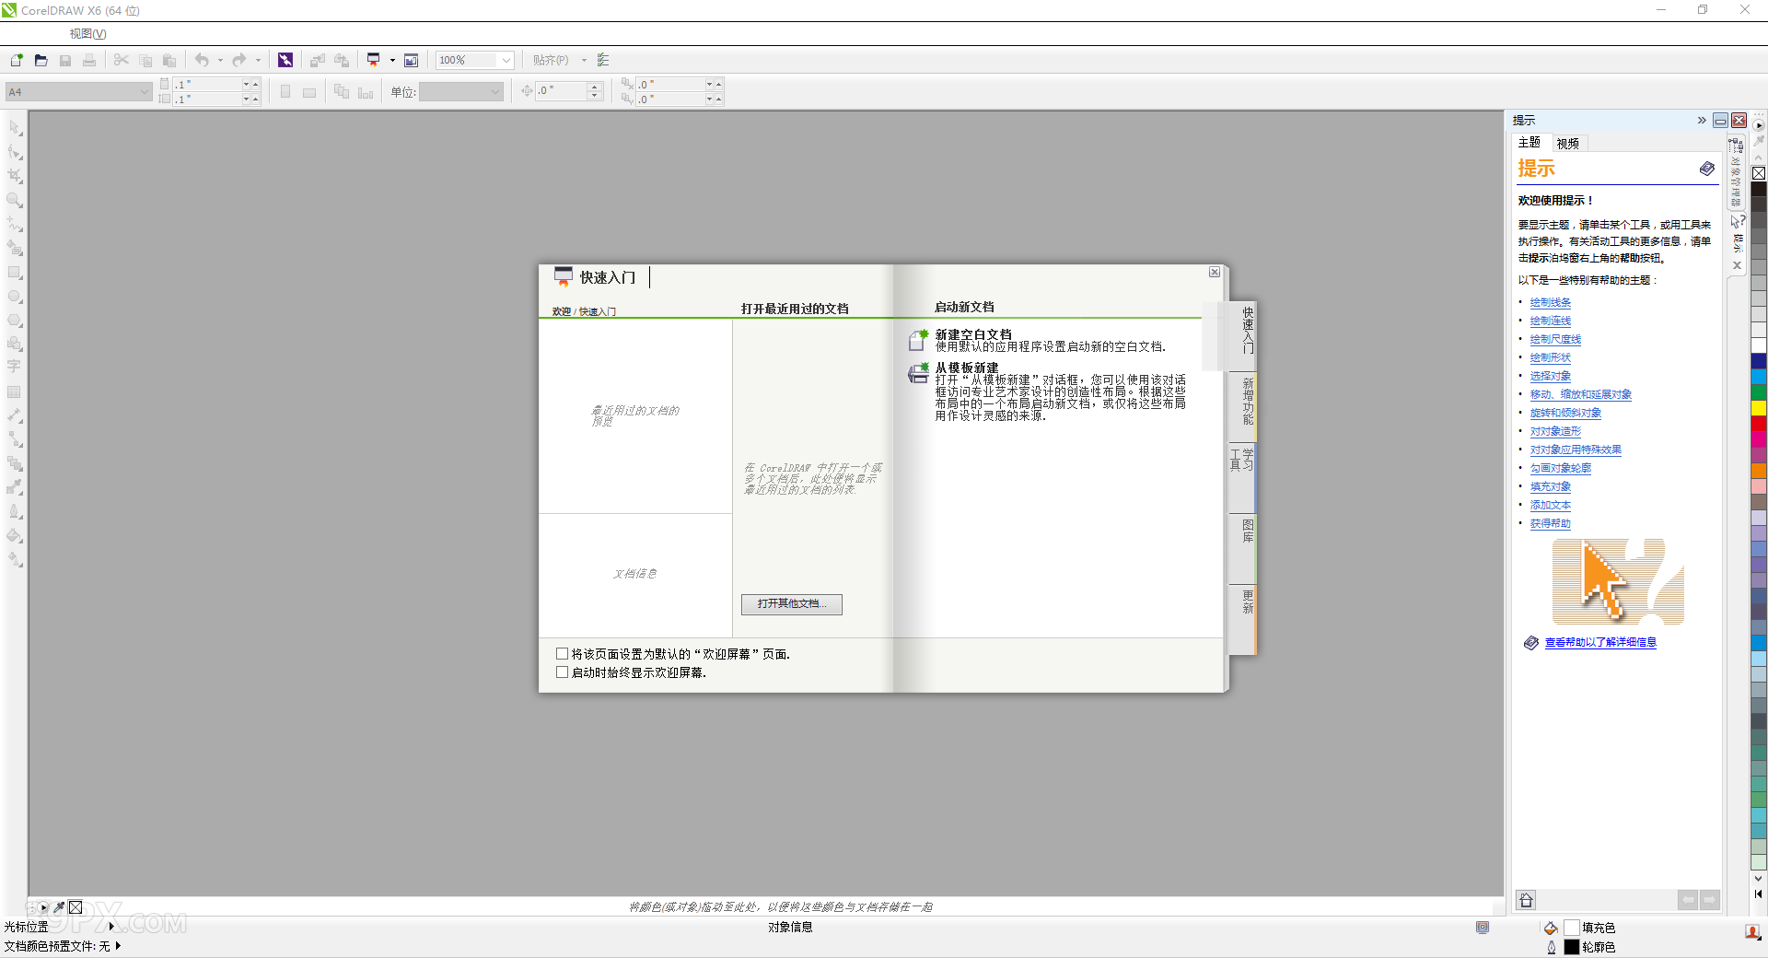Click the 打开其他文档 button

tap(792, 603)
